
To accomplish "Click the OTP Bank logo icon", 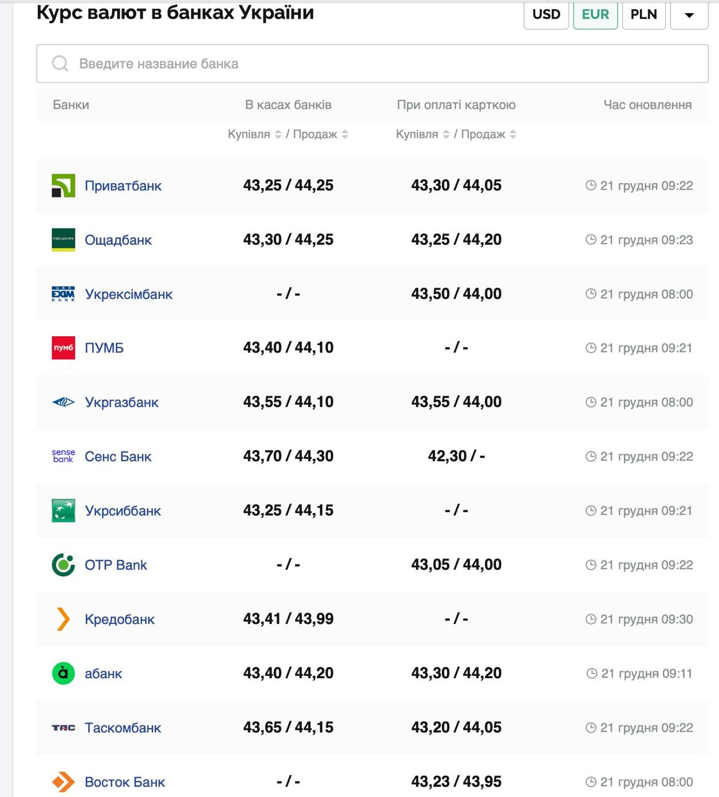I will [x=63, y=565].
